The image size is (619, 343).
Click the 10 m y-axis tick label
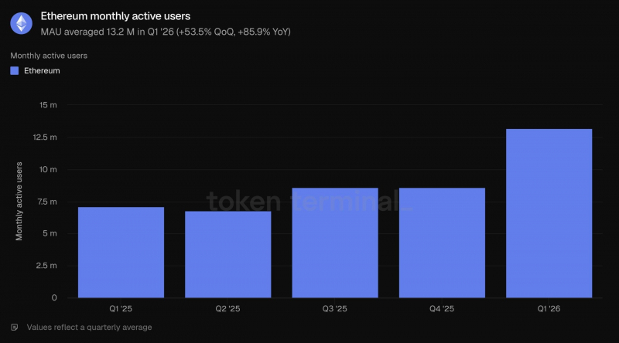pyautogui.click(x=48, y=169)
